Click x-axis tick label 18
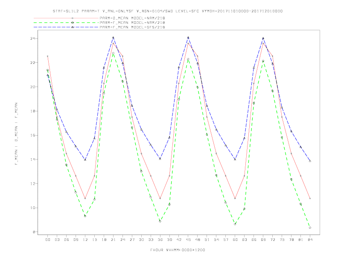The image size is (338, 261). 104,240
